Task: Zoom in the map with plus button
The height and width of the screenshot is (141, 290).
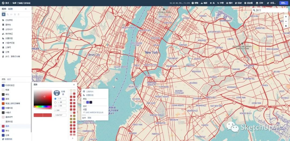Action: 286,17
